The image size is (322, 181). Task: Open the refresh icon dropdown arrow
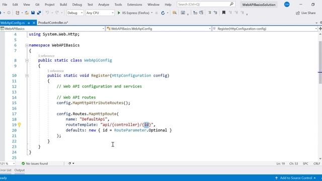(168, 13)
